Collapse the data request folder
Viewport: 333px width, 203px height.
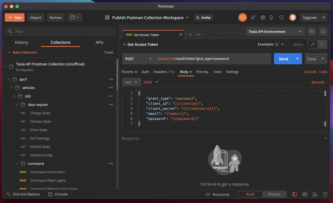coord(17,105)
